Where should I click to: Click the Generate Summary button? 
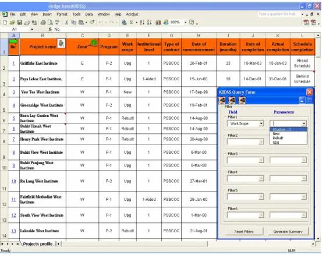(x=288, y=232)
